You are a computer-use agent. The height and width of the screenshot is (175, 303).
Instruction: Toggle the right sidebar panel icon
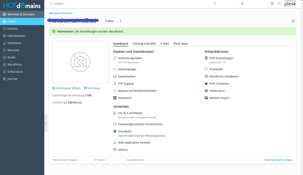(x=293, y=21)
